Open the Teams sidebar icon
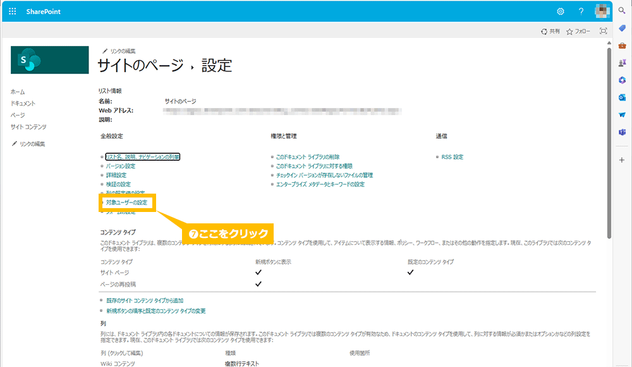This screenshot has height=367, width=632. (x=622, y=132)
